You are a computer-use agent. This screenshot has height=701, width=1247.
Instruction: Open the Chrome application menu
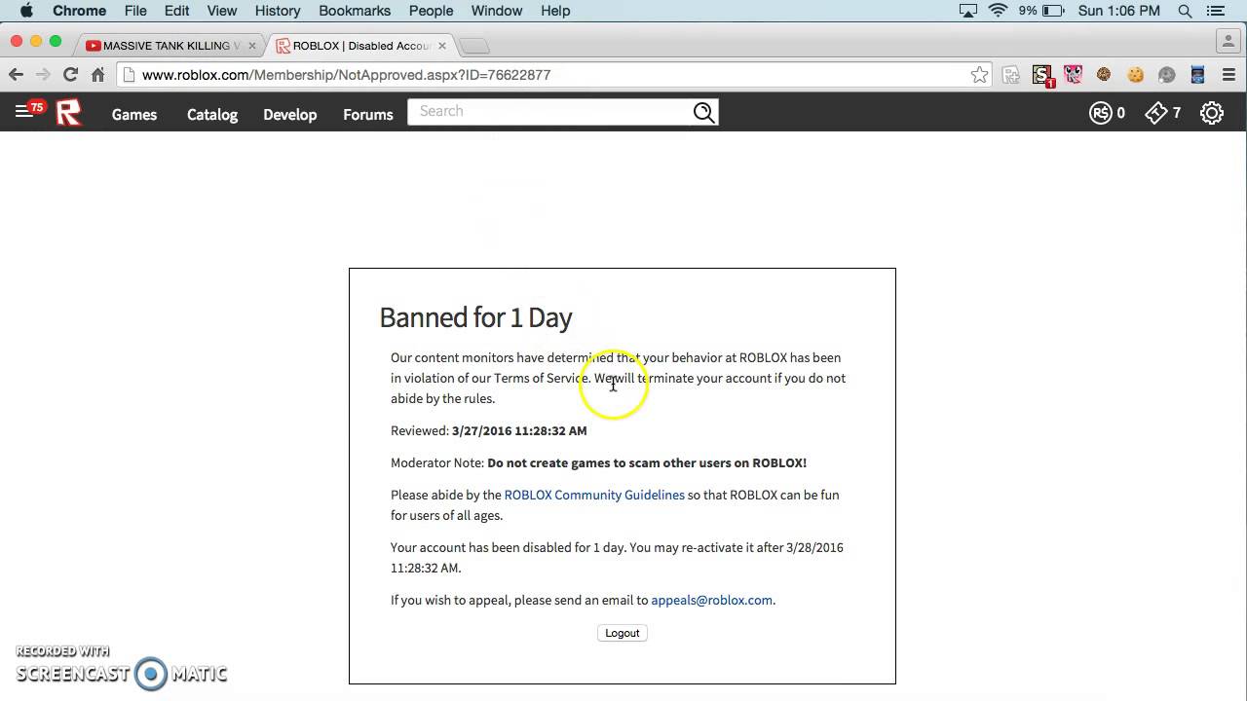[80, 11]
